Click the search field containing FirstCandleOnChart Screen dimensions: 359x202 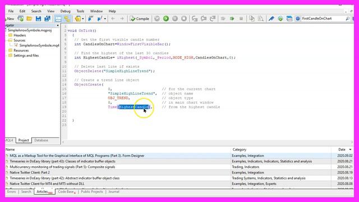(x=323, y=19)
